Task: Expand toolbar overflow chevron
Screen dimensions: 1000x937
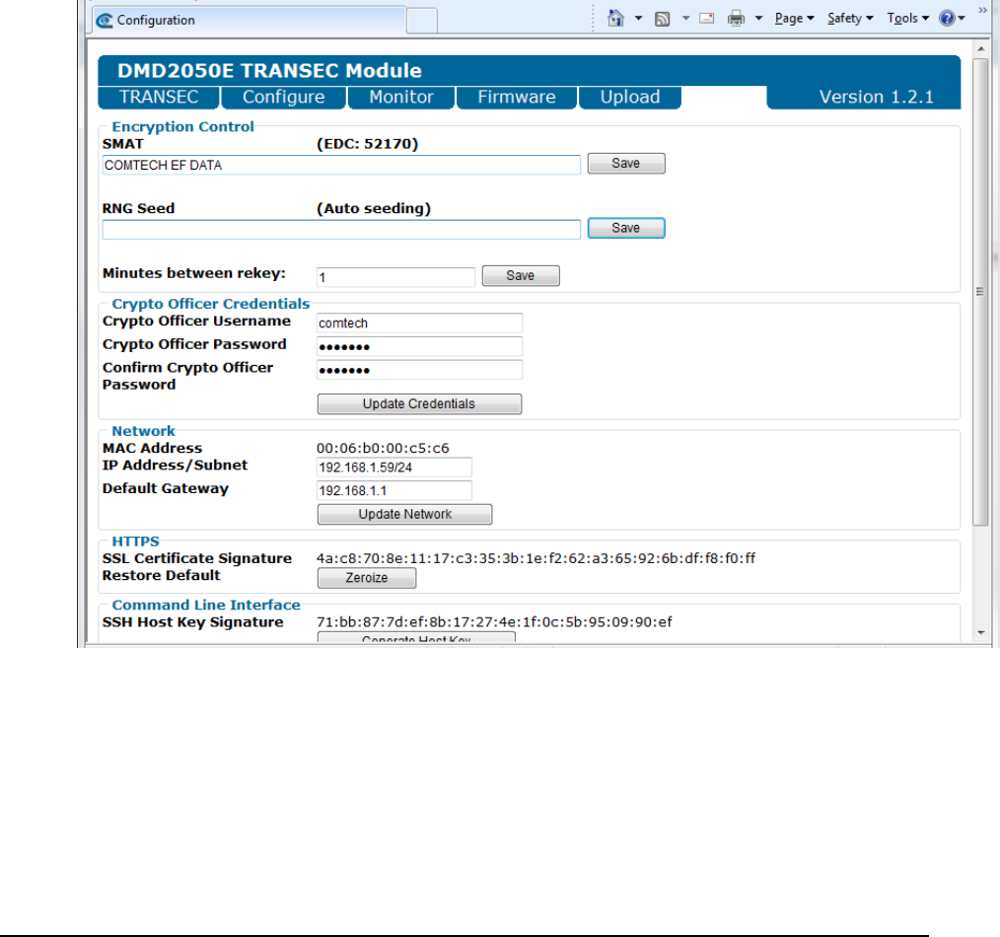Action: (982, 12)
